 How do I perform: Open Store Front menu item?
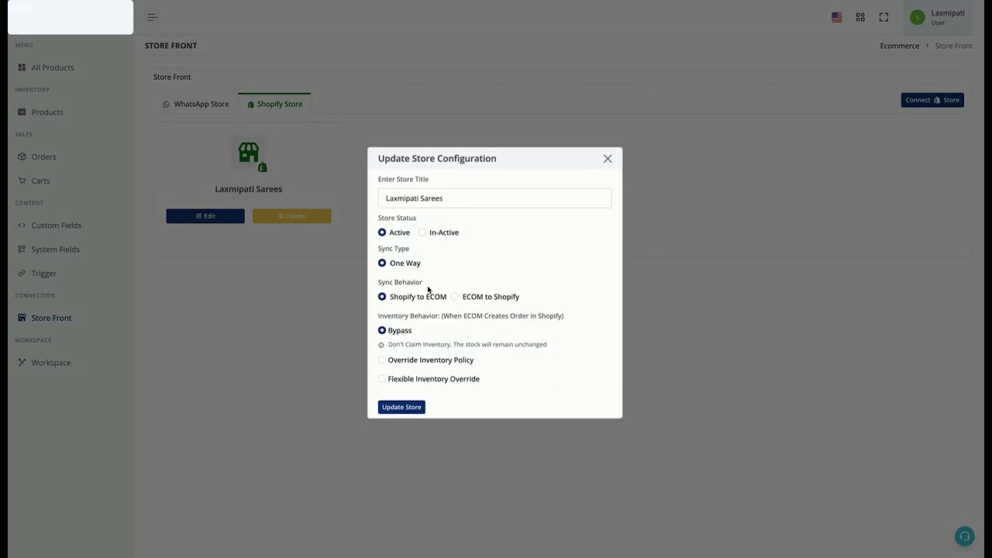(x=52, y=318)
